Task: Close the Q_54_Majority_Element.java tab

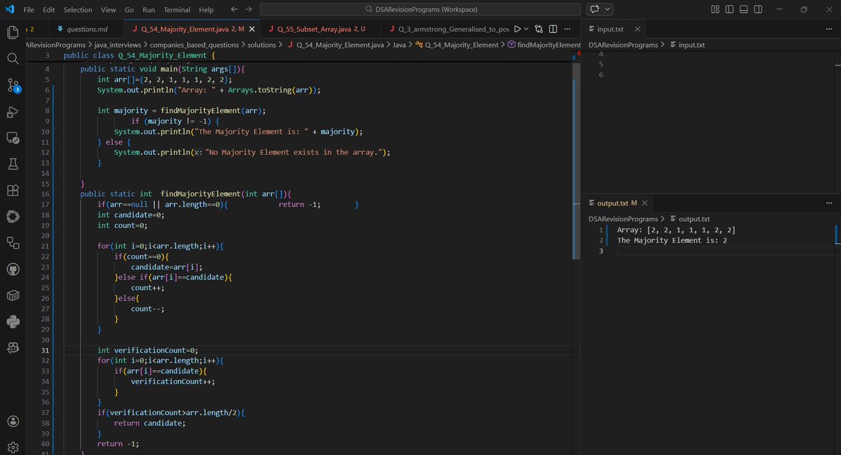Action: coord(252,29)
